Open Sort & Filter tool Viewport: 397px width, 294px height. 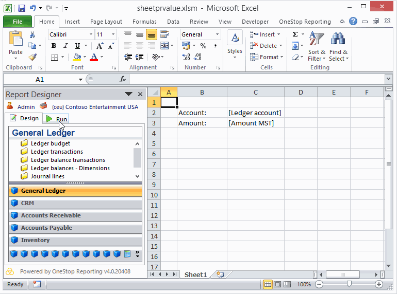tap(317, 47)
